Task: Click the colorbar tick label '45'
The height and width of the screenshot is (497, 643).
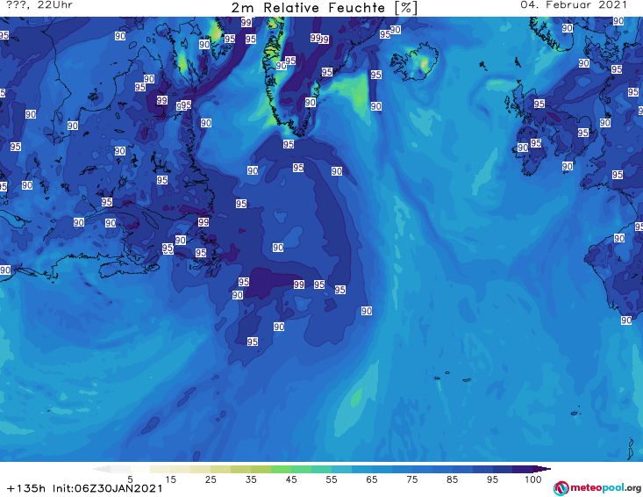Action: [x=291, y=479]
